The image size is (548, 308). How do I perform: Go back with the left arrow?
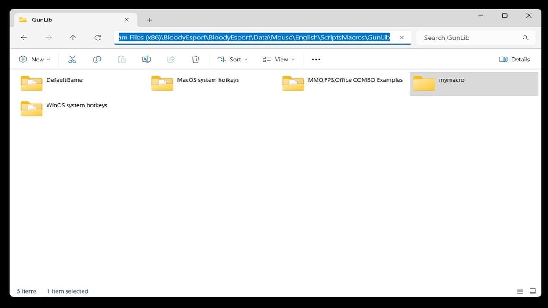24,38
